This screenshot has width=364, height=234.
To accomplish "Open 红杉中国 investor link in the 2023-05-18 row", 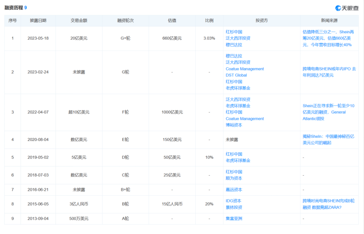I will pyautogui.click(x=234, y=32).
